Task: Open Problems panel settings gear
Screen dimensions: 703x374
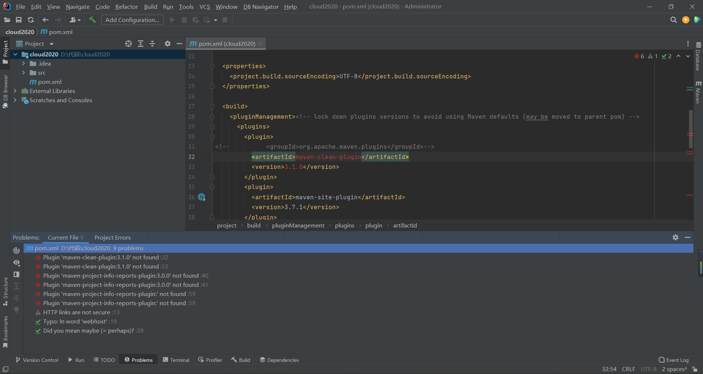Action: pyautogui.click(x=676, y=237)
